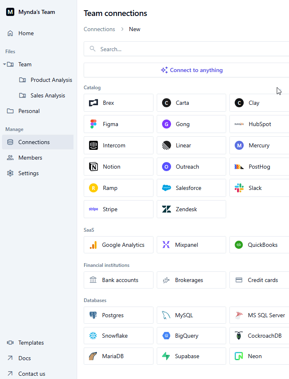Click the Mixpanel logo icon
This screenshot has width=289, height=379.
[x=166, y=245]
